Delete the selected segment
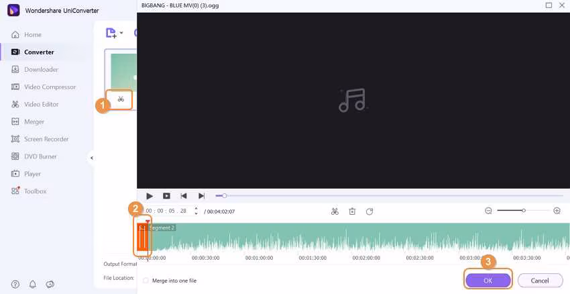The image size is (570, 294). click(x=352, y=211)
